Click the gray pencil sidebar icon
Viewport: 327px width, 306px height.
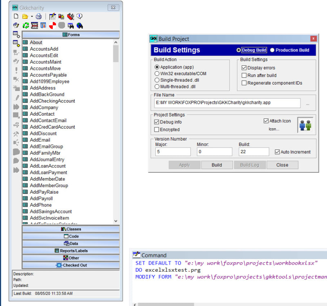[17, 98]
